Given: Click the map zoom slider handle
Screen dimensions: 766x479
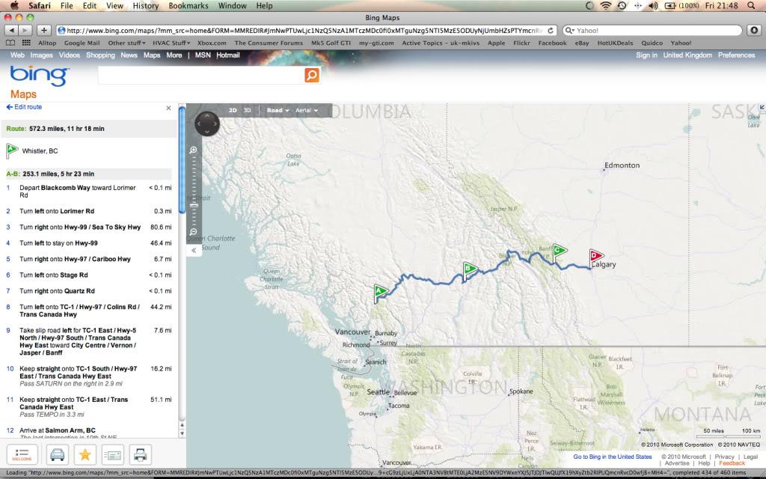Looking at the screenshot, I should pos(194,206).
